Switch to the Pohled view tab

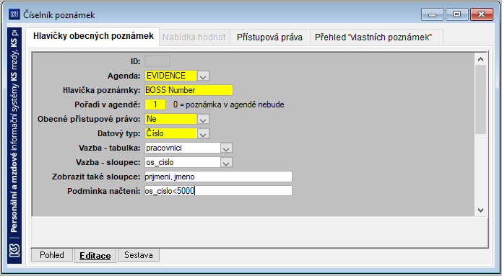pyautogui.click(x=52, y=255)
